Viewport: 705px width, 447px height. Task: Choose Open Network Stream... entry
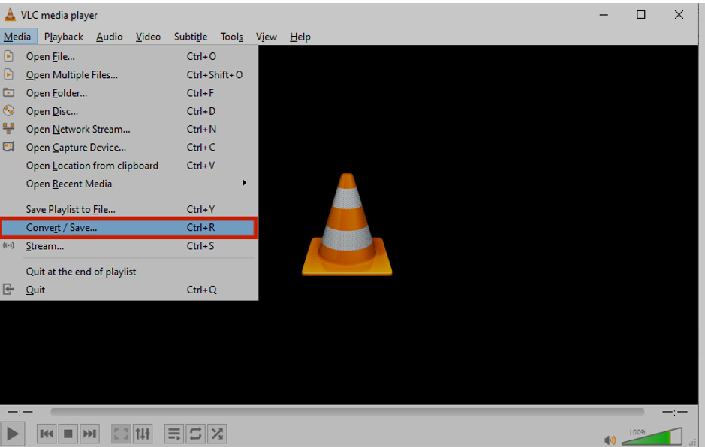tap(129, 130)
